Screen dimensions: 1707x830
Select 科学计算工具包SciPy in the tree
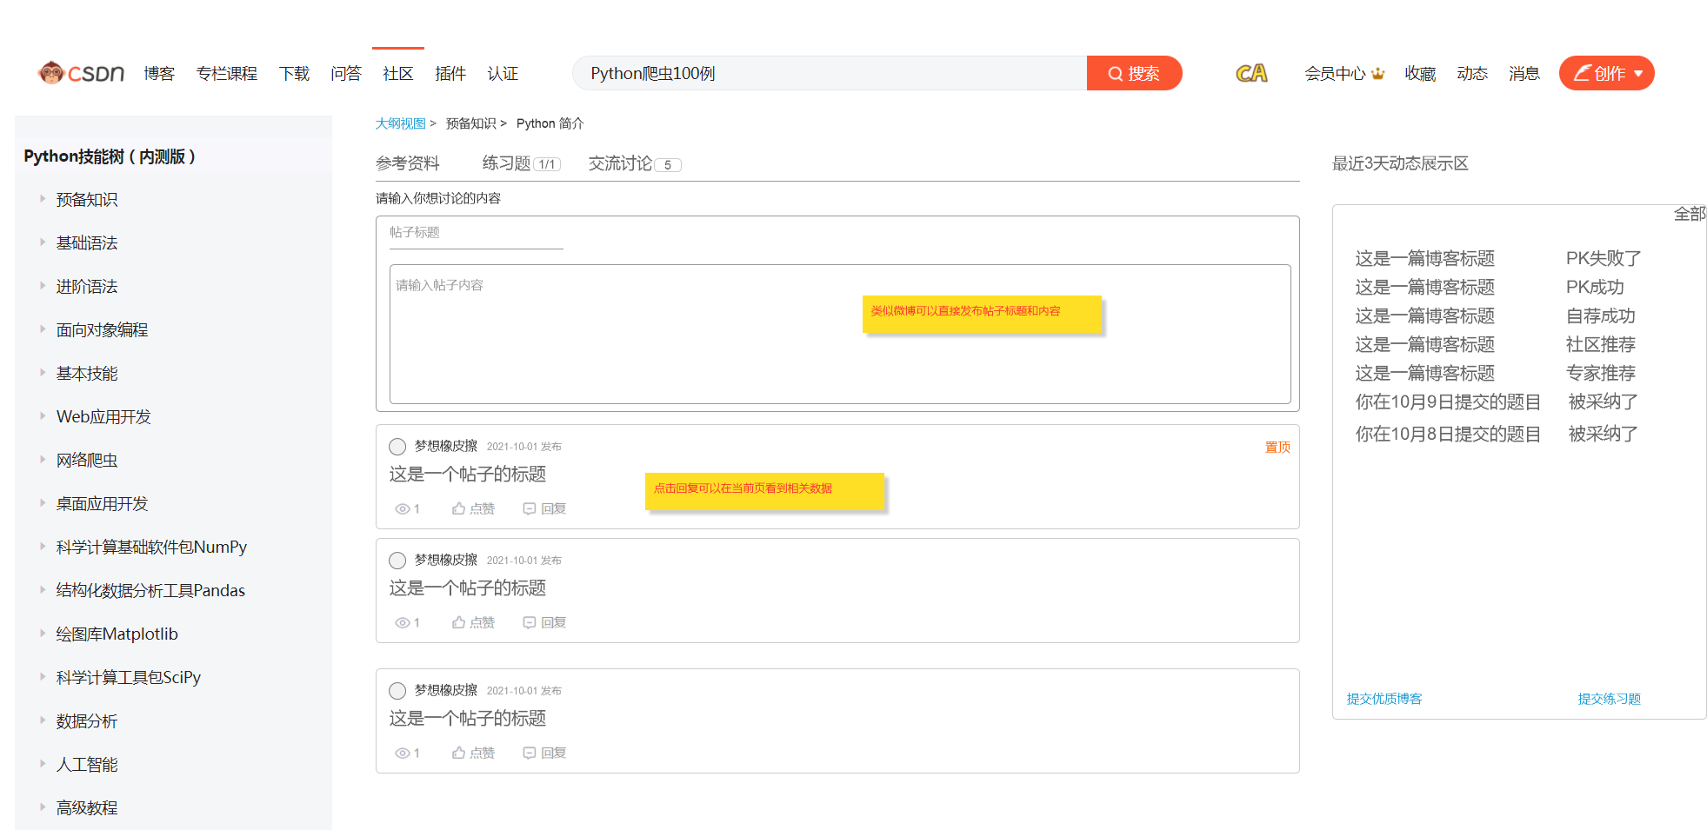(x=128, y=678)
